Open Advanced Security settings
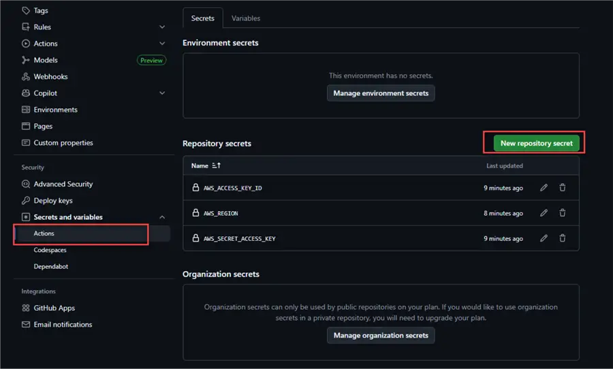 (63, 184)
